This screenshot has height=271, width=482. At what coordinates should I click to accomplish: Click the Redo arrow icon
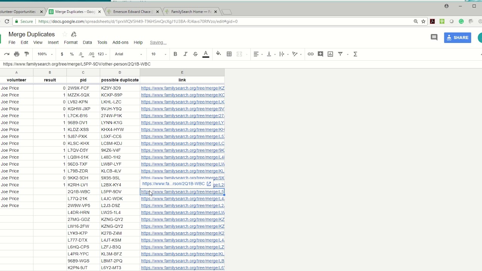point(6,54)
